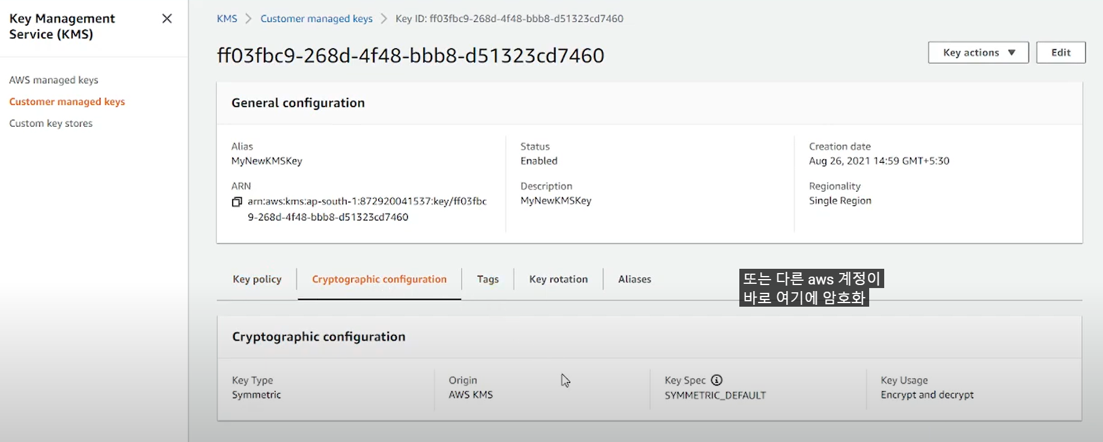The image size is (1103, 442).
Task: Click the key ID page heading
Action: 411,55
